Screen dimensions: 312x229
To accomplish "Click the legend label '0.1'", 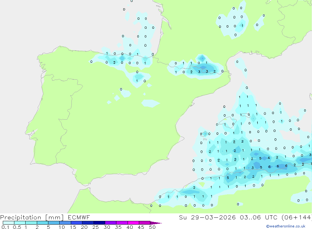I will (5, 227).
